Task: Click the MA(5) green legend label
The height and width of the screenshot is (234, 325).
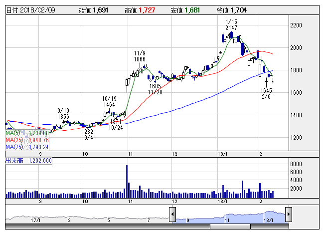Action: coord(27,133)
